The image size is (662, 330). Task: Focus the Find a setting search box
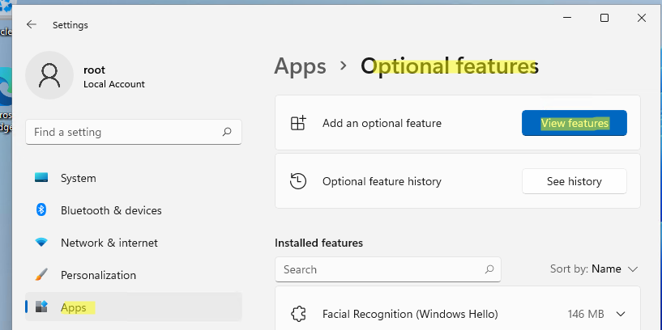pos(122,132)
